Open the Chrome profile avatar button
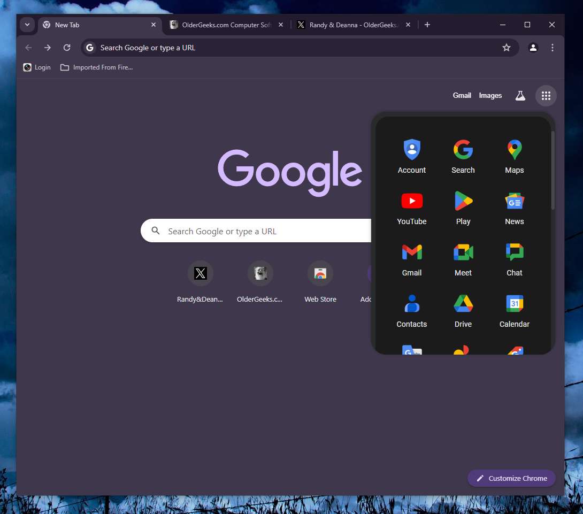Image resolution: width=583 pixels, height=514 pixels. (533, 48)
